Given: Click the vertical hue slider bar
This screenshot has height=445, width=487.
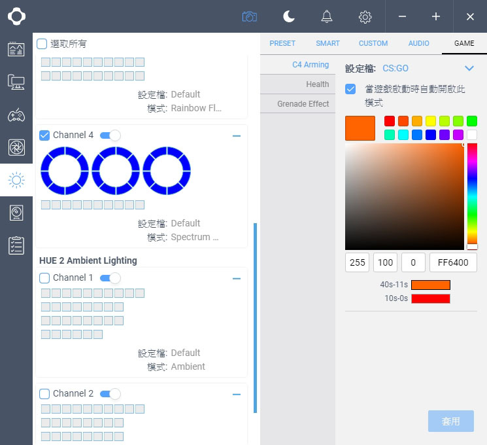Looking at the screenshot, I should tap(472, 196).
